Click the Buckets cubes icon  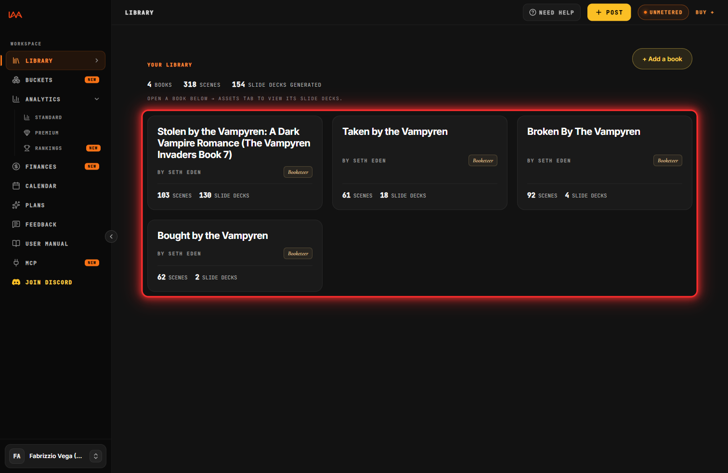point(16,80)
